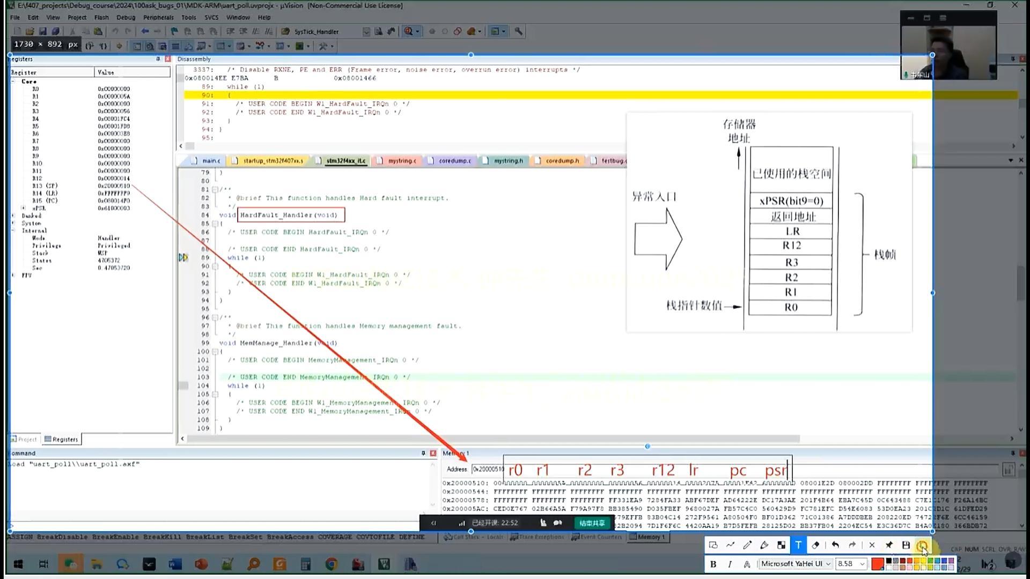
Task: Switch to the Project panel tab
Action: coord(25,439)
